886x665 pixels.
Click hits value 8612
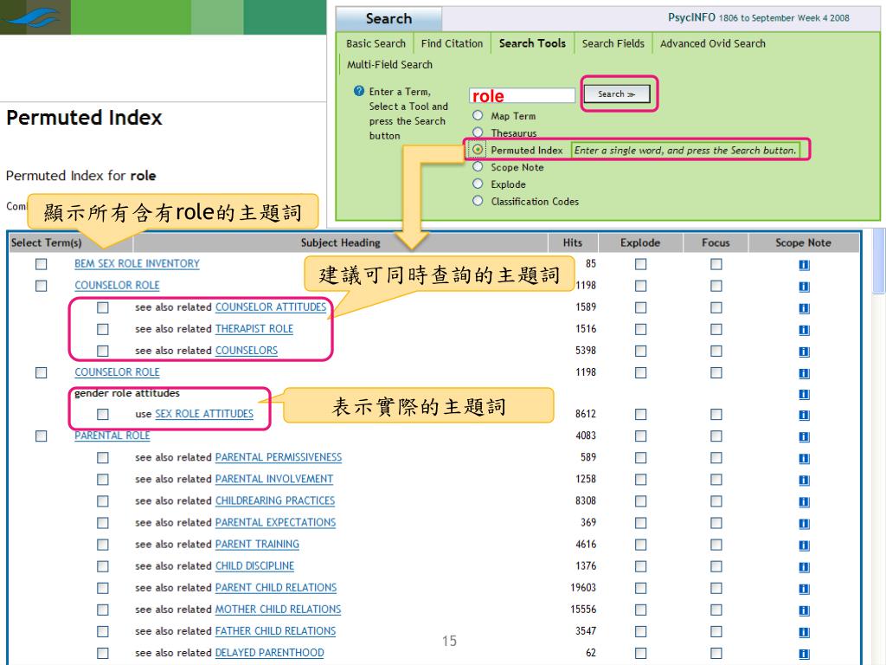click(x=586, y=414)
